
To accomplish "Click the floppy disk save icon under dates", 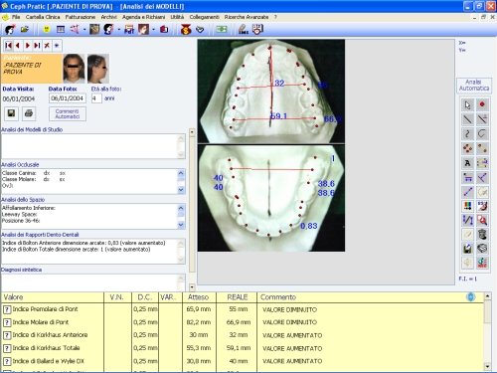I will click(11, 113).
